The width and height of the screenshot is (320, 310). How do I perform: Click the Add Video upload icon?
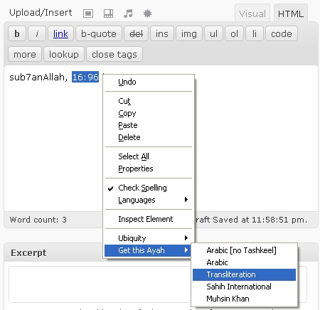(108, 14)
